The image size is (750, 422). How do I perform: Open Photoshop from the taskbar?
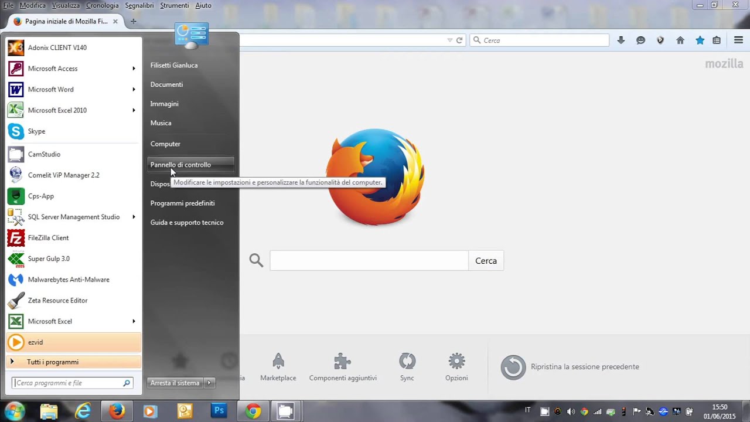[219, 411]
